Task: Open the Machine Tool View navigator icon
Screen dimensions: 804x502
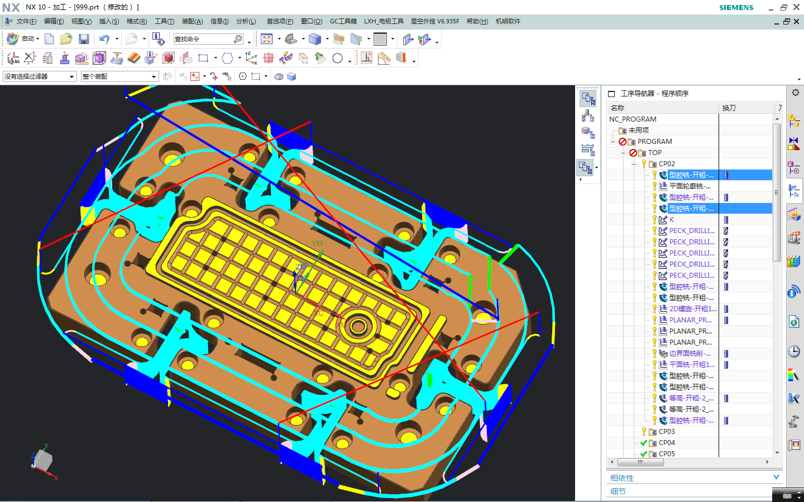Action: [587, 116]
